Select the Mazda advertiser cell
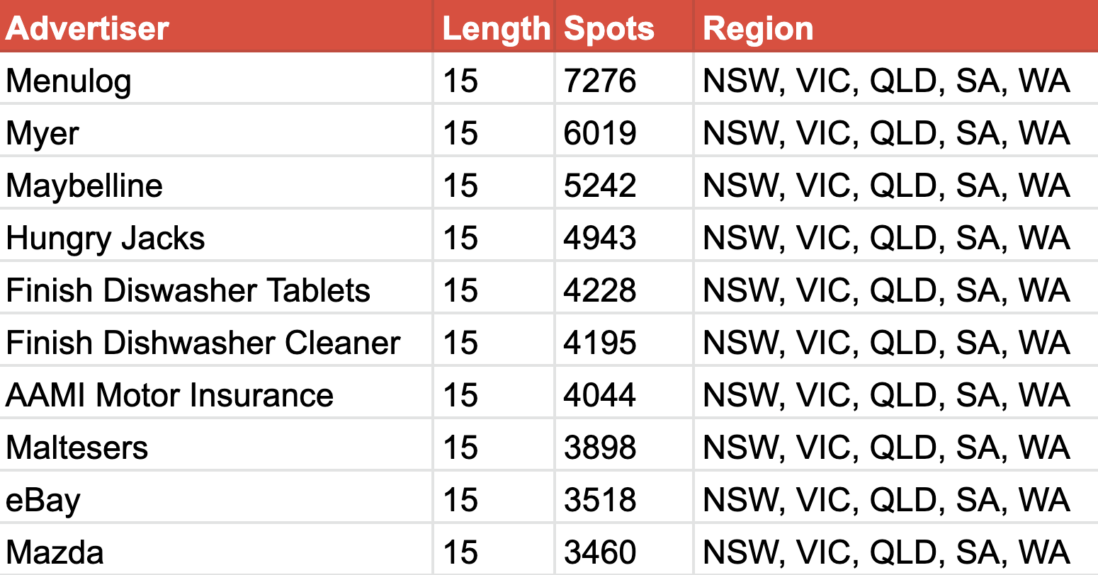This screenshot has width=1098, height=575. point(216,550)
